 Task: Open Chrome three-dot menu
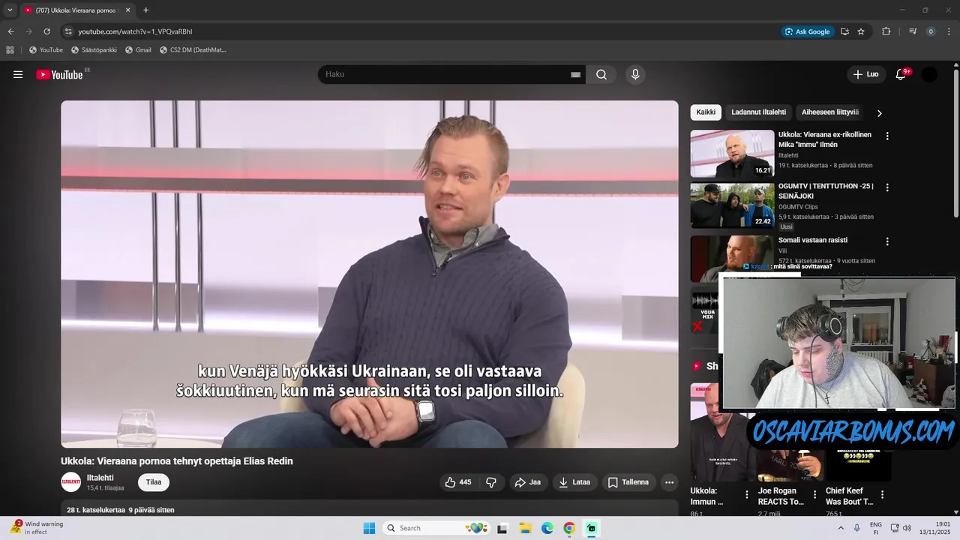(949, 31)
